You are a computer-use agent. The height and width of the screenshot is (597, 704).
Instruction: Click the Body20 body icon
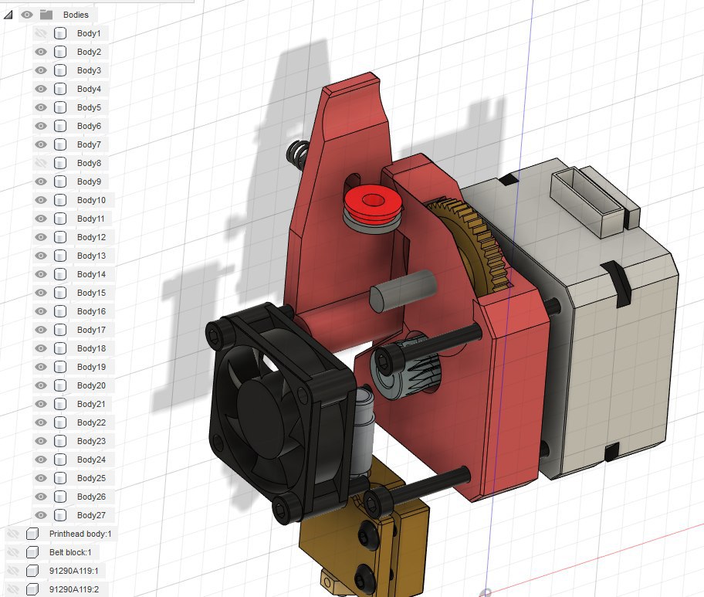click(60, 385)
